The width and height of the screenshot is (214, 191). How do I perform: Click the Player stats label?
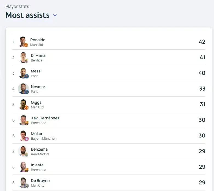pyautogui.click(x=17, y=6)
